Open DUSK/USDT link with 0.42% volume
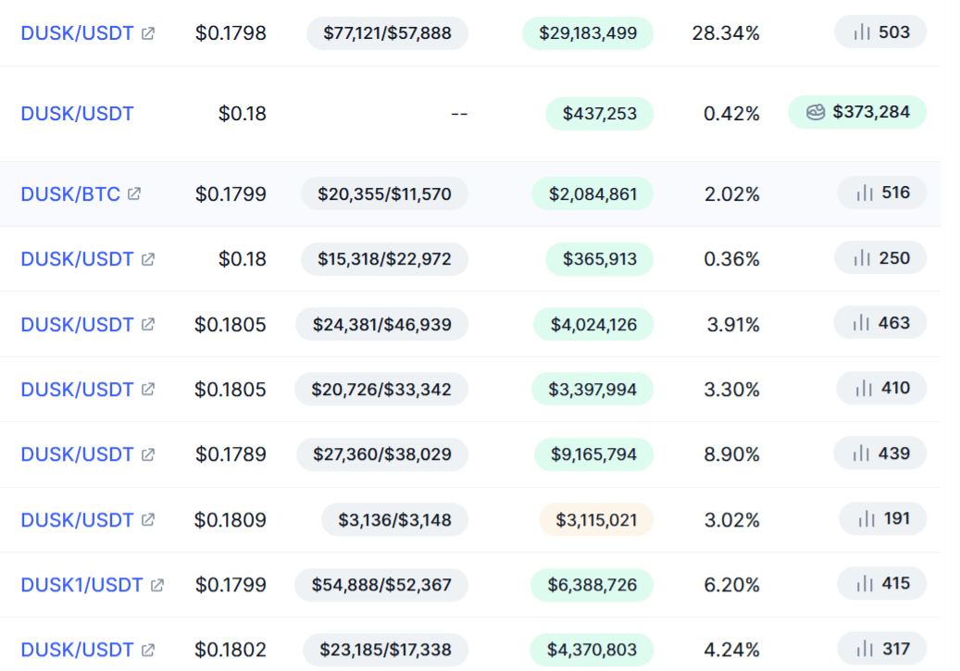This screenshot has height=671, width=960. [77, 113]
